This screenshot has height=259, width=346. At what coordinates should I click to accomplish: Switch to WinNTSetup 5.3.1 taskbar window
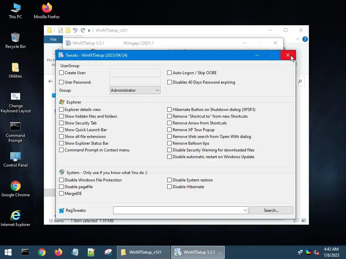[x=198, y=252]
